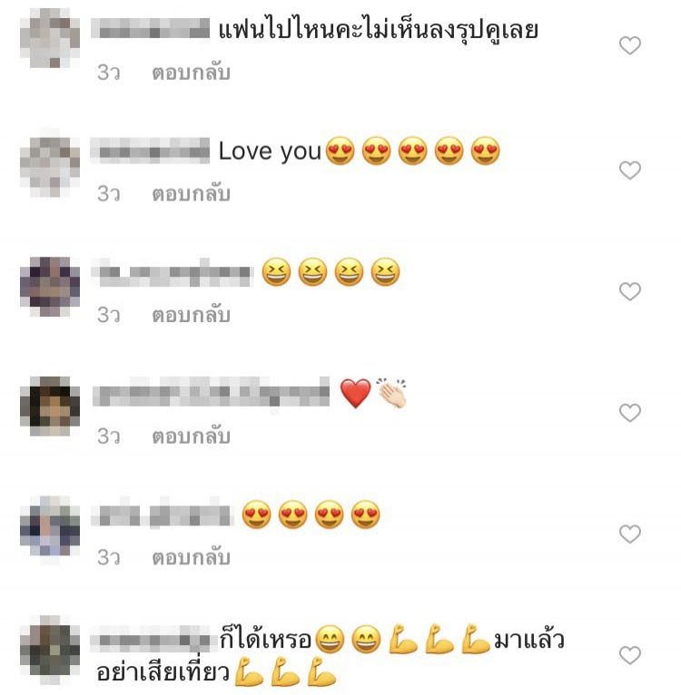This screenshot has width=681, height=695.
Task: Tap ตอบกลับ under four heart-eyes comment
Action: coord(192,558)
